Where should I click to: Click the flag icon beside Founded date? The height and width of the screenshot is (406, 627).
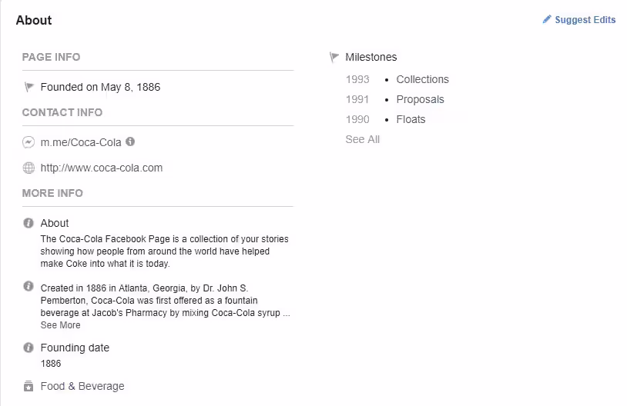point(29,88)
